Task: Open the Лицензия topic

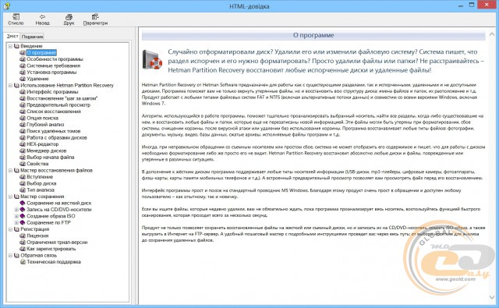Action: click(x=37, y=235)
